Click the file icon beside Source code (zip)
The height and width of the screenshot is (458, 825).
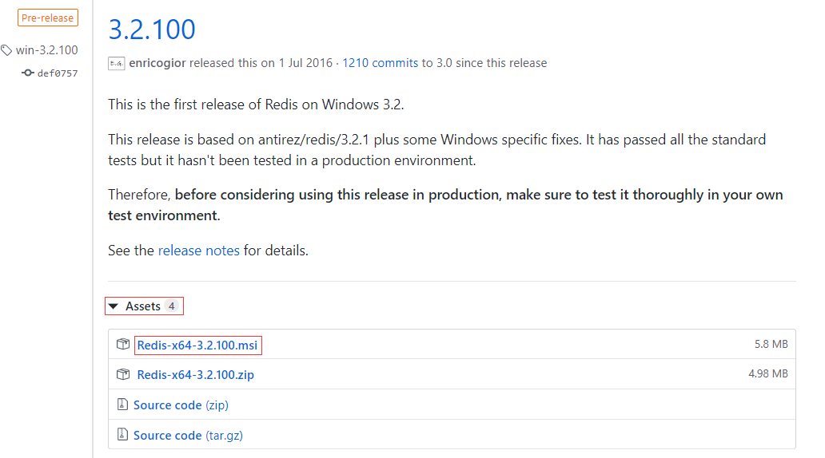click(122, 404)
